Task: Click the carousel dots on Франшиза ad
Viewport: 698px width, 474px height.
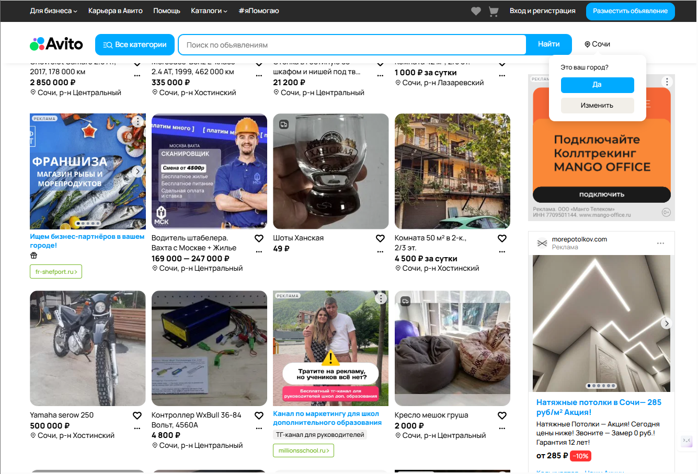Action: pyautogui.click(x=88, y=224)
